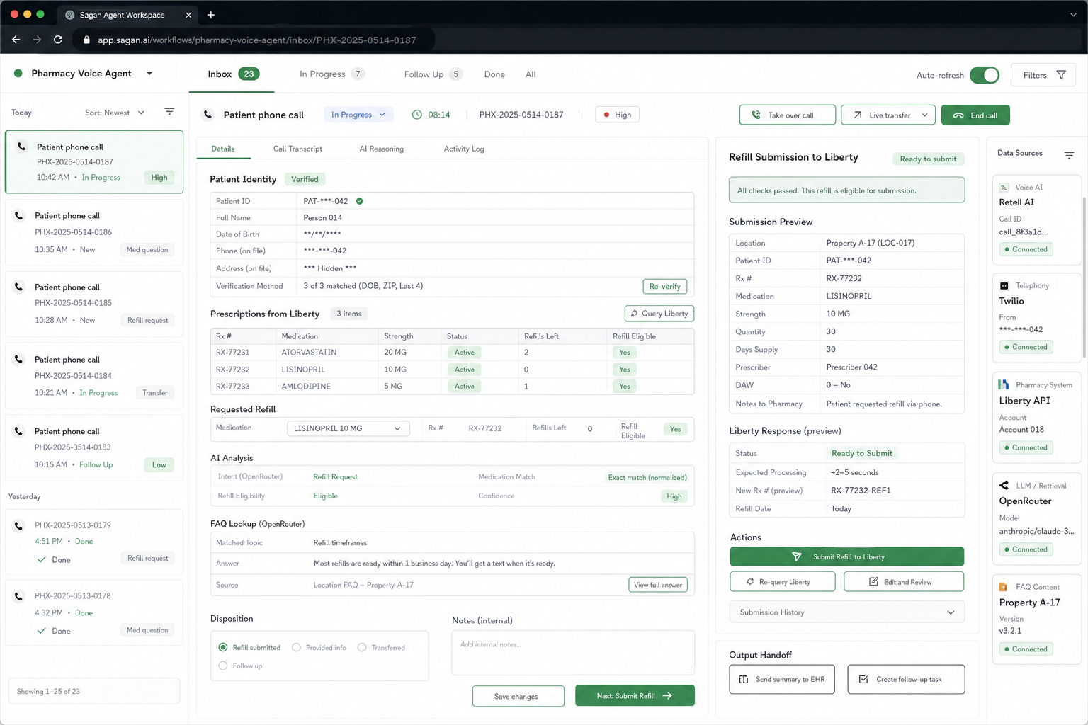
Task: Switch to the In Progress tab
Action: coord(331,74)
